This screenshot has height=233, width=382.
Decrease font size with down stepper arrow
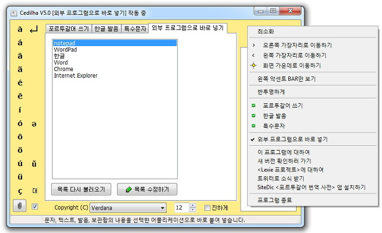(x=193, y=210)
